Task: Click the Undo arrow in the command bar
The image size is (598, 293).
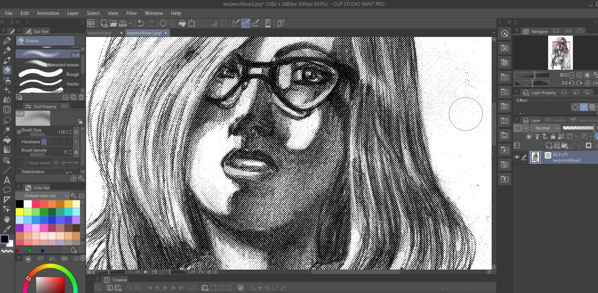Action: (141, 23)
